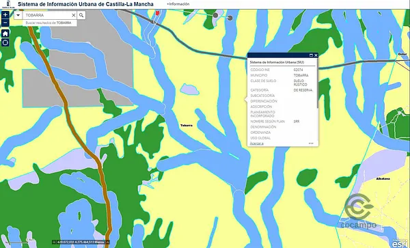The image size is (410, 248).
Task: Click the coordinate capture icon beside the coordinates
Action: 54,243
